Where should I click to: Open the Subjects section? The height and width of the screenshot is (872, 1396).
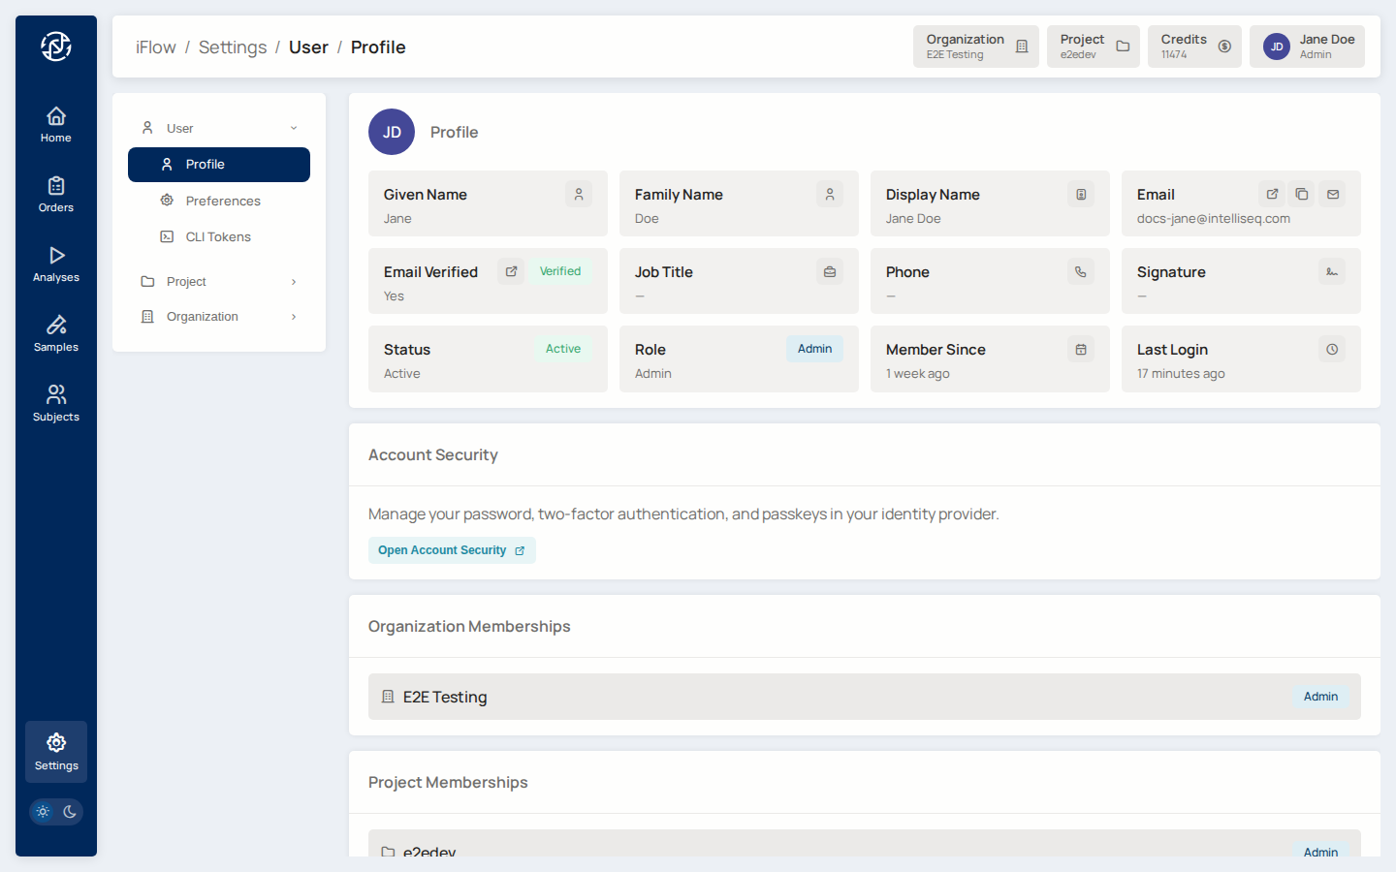(56, 403)
